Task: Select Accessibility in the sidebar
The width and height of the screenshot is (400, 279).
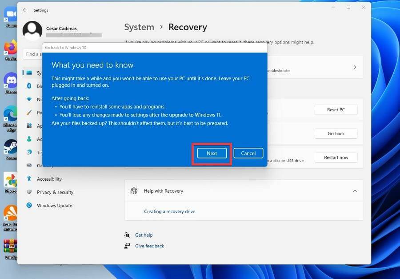Action: pyautogui.click(x=49, y=179)
